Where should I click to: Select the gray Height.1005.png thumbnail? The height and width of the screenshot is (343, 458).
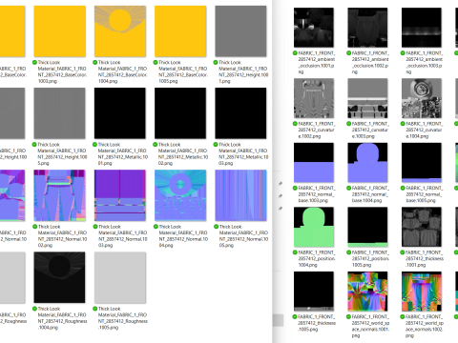(60, 113)
